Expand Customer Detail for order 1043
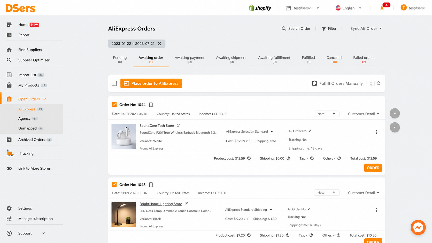This screenshot has width=432, height=243. (364, 193)
